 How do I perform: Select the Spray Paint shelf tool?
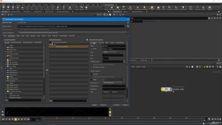pos(58,8)
